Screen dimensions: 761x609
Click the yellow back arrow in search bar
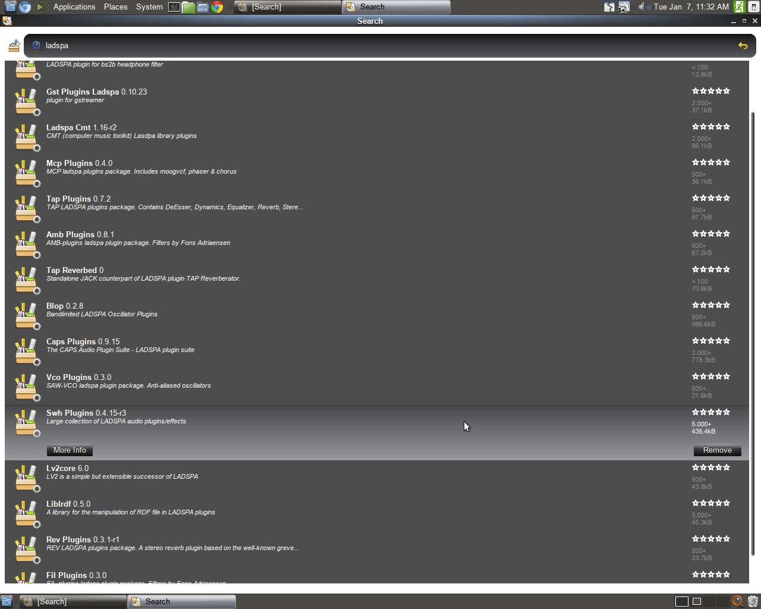click(x=743, y=46)
